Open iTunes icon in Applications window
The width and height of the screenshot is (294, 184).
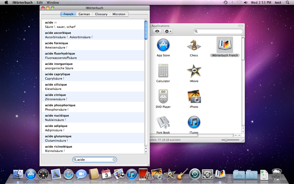pyautogui.click(x=194, y=123)
